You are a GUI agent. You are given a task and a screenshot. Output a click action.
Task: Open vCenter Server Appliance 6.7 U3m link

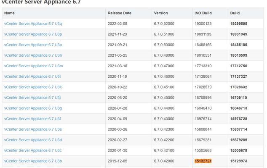pyautogui.click(x=34, y=66)
